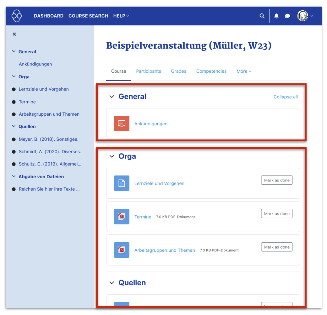Image resolution: width=327 pixels, height=315 pixels.
Task: Click the Termine PDF icon
Action: coord(122,217)
